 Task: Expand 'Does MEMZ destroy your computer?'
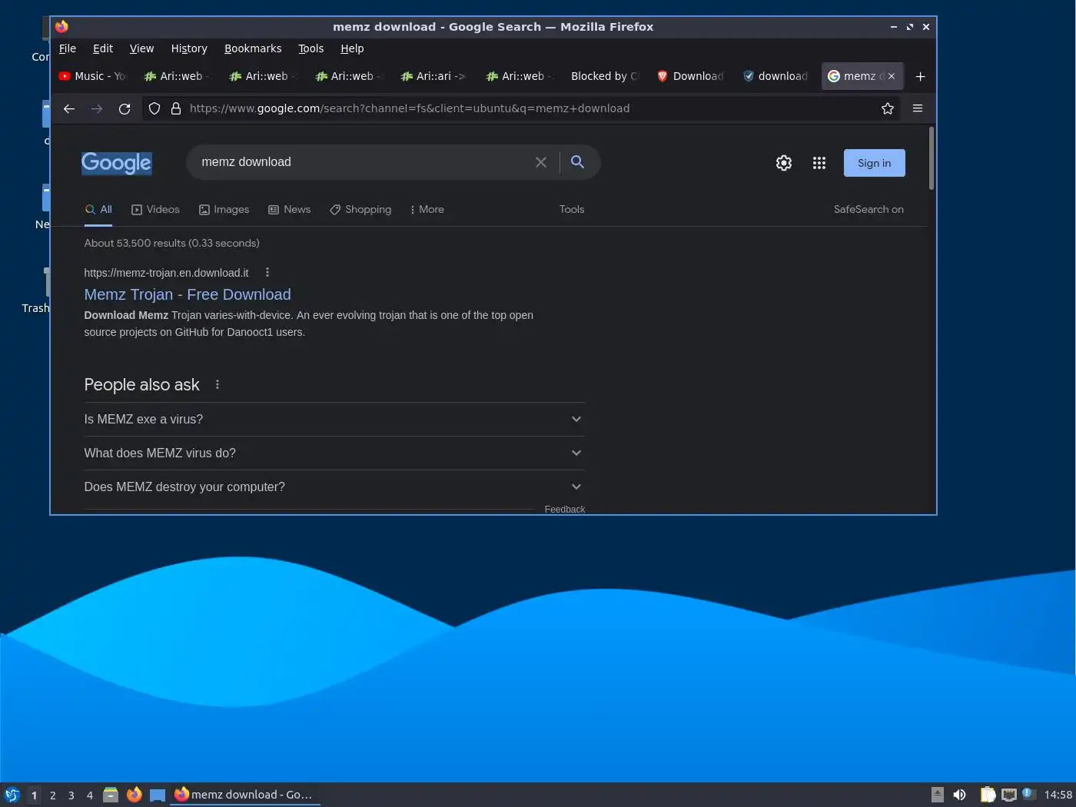(334, 487)
